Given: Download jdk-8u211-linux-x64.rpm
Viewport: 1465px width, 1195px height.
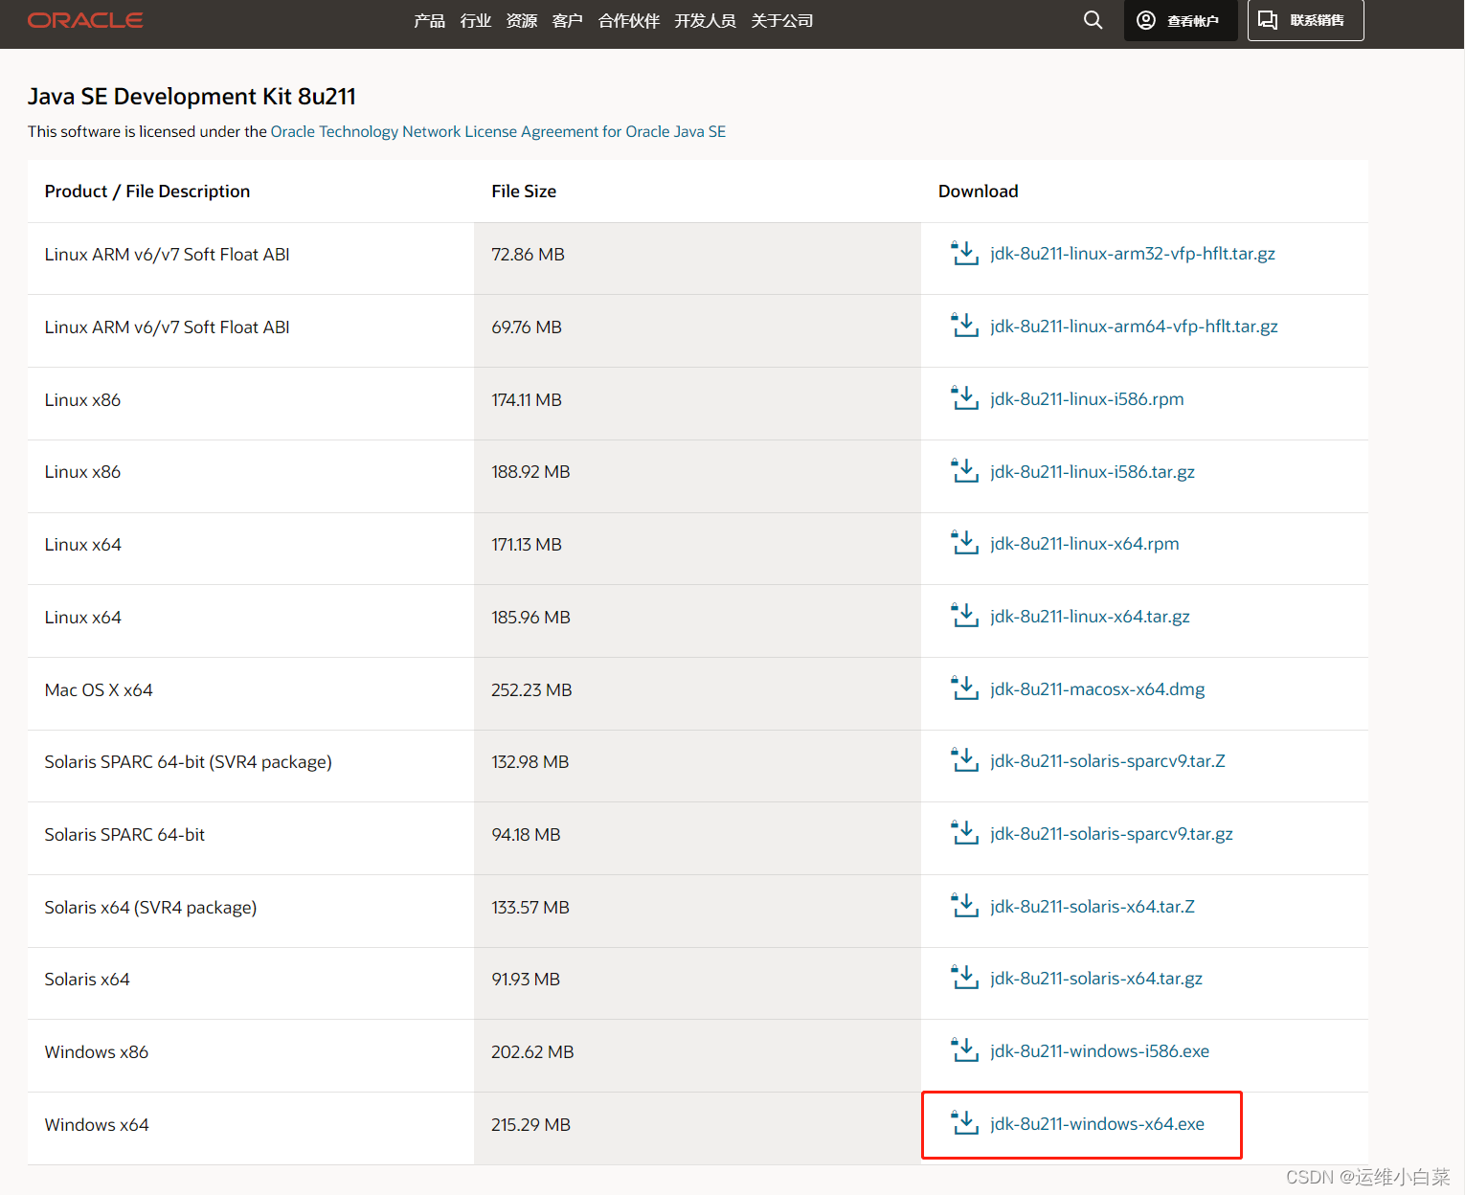Looking at the screenshot, I should (1085, 544).
